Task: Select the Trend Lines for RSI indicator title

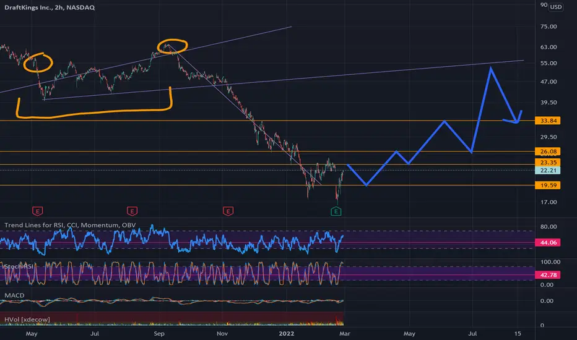Action: (70, 225)
